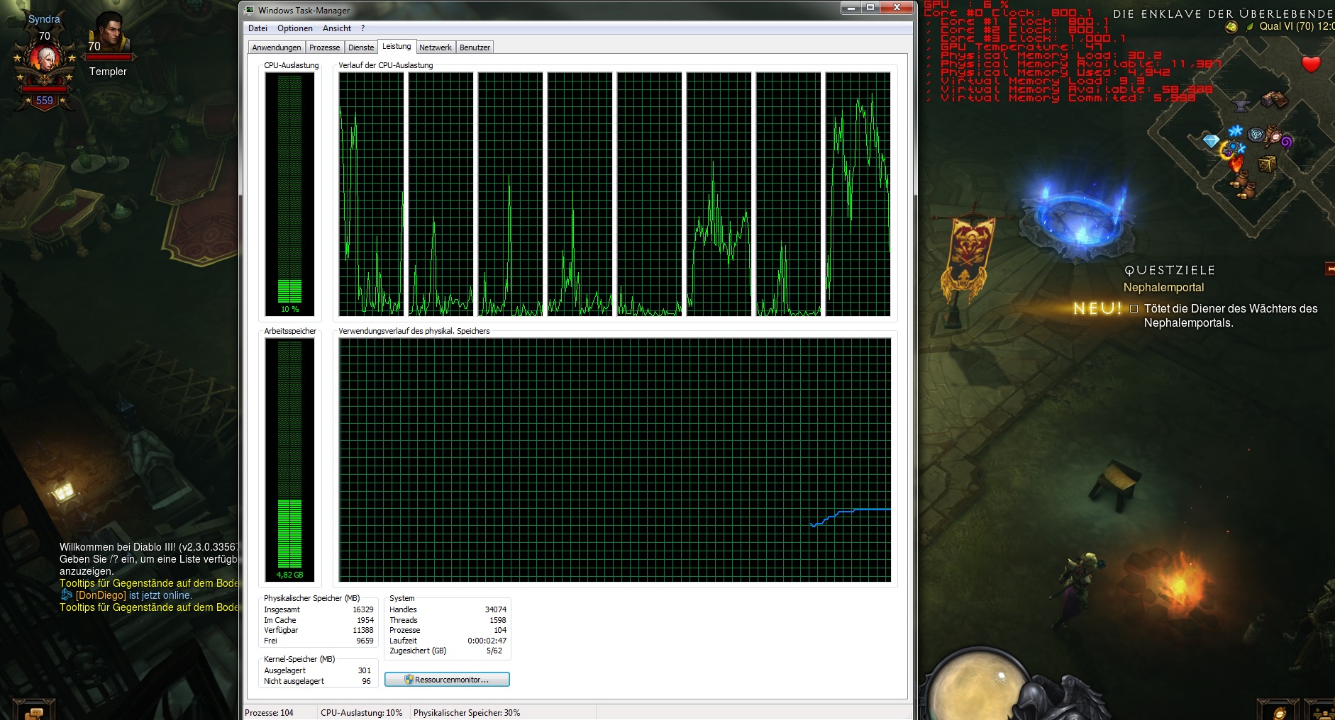Click the Arbeitsspeicher 4,82 GB gauge
1335x720 pixels.
(x=289, y=460)
